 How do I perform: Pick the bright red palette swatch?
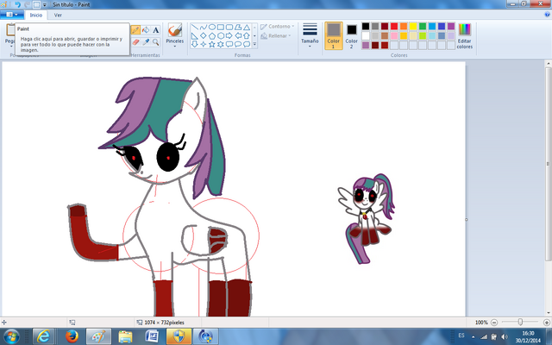tap(394, 26)
